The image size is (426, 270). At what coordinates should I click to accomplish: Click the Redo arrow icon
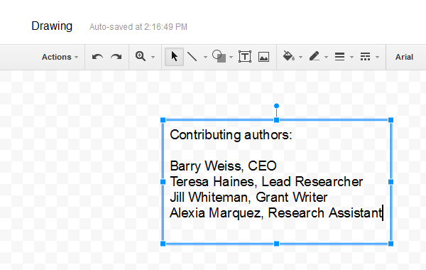[x=116, y=57]
